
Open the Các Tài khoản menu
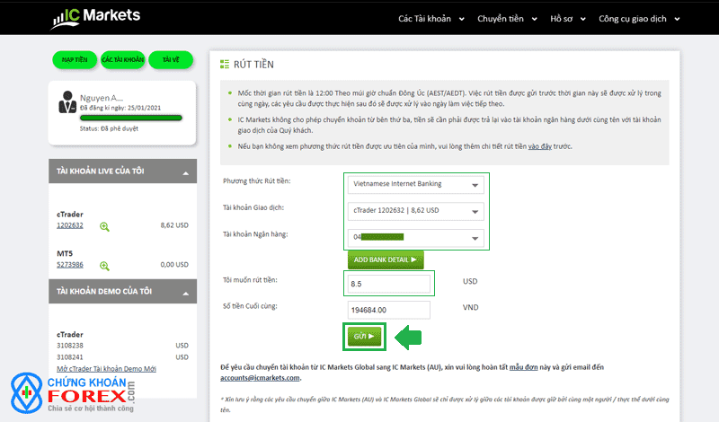431,19
